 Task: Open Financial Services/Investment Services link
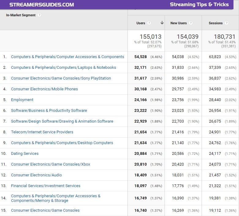point(46,186)
